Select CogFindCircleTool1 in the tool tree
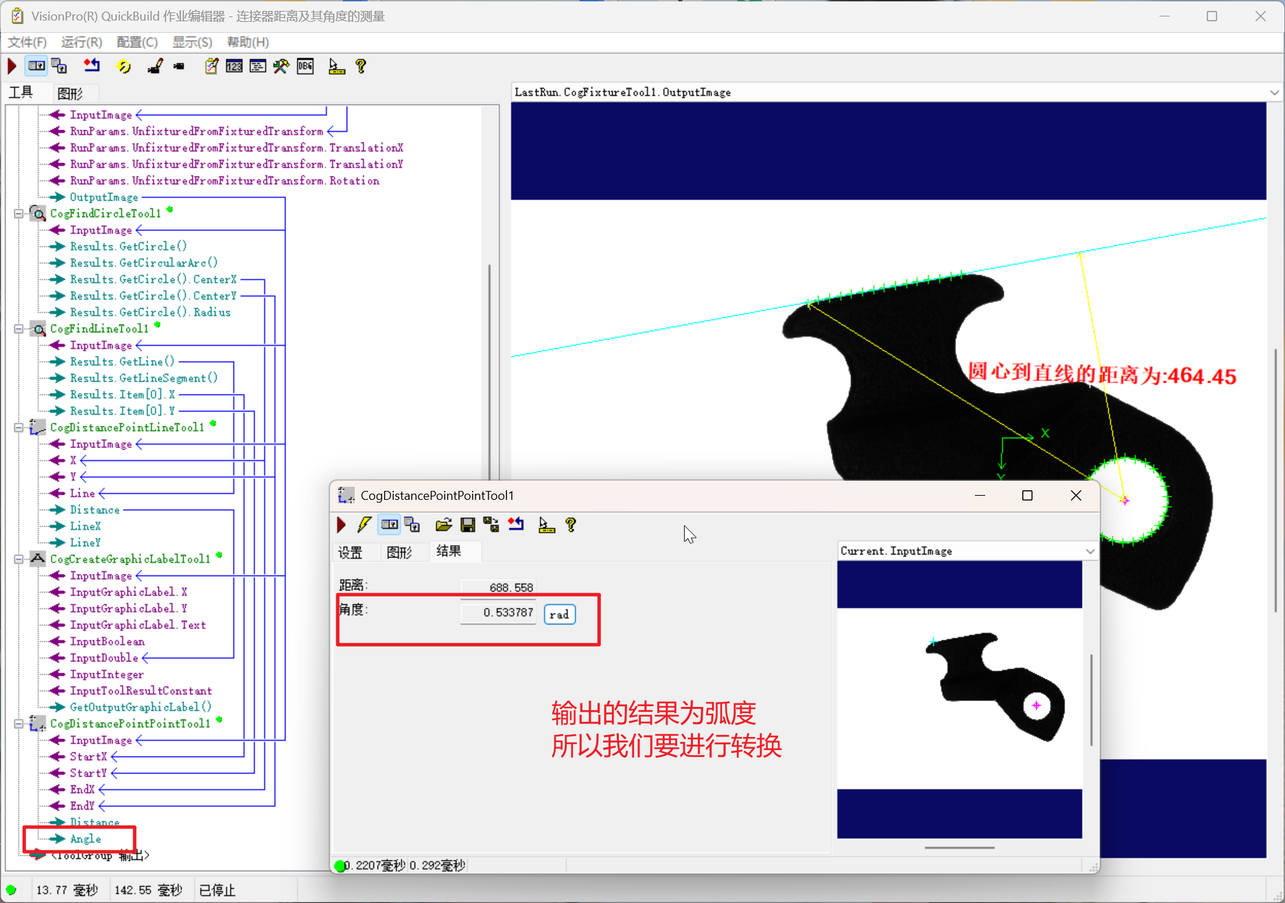1285x903 pixels. pyautogui.click(x=105, y=214)
